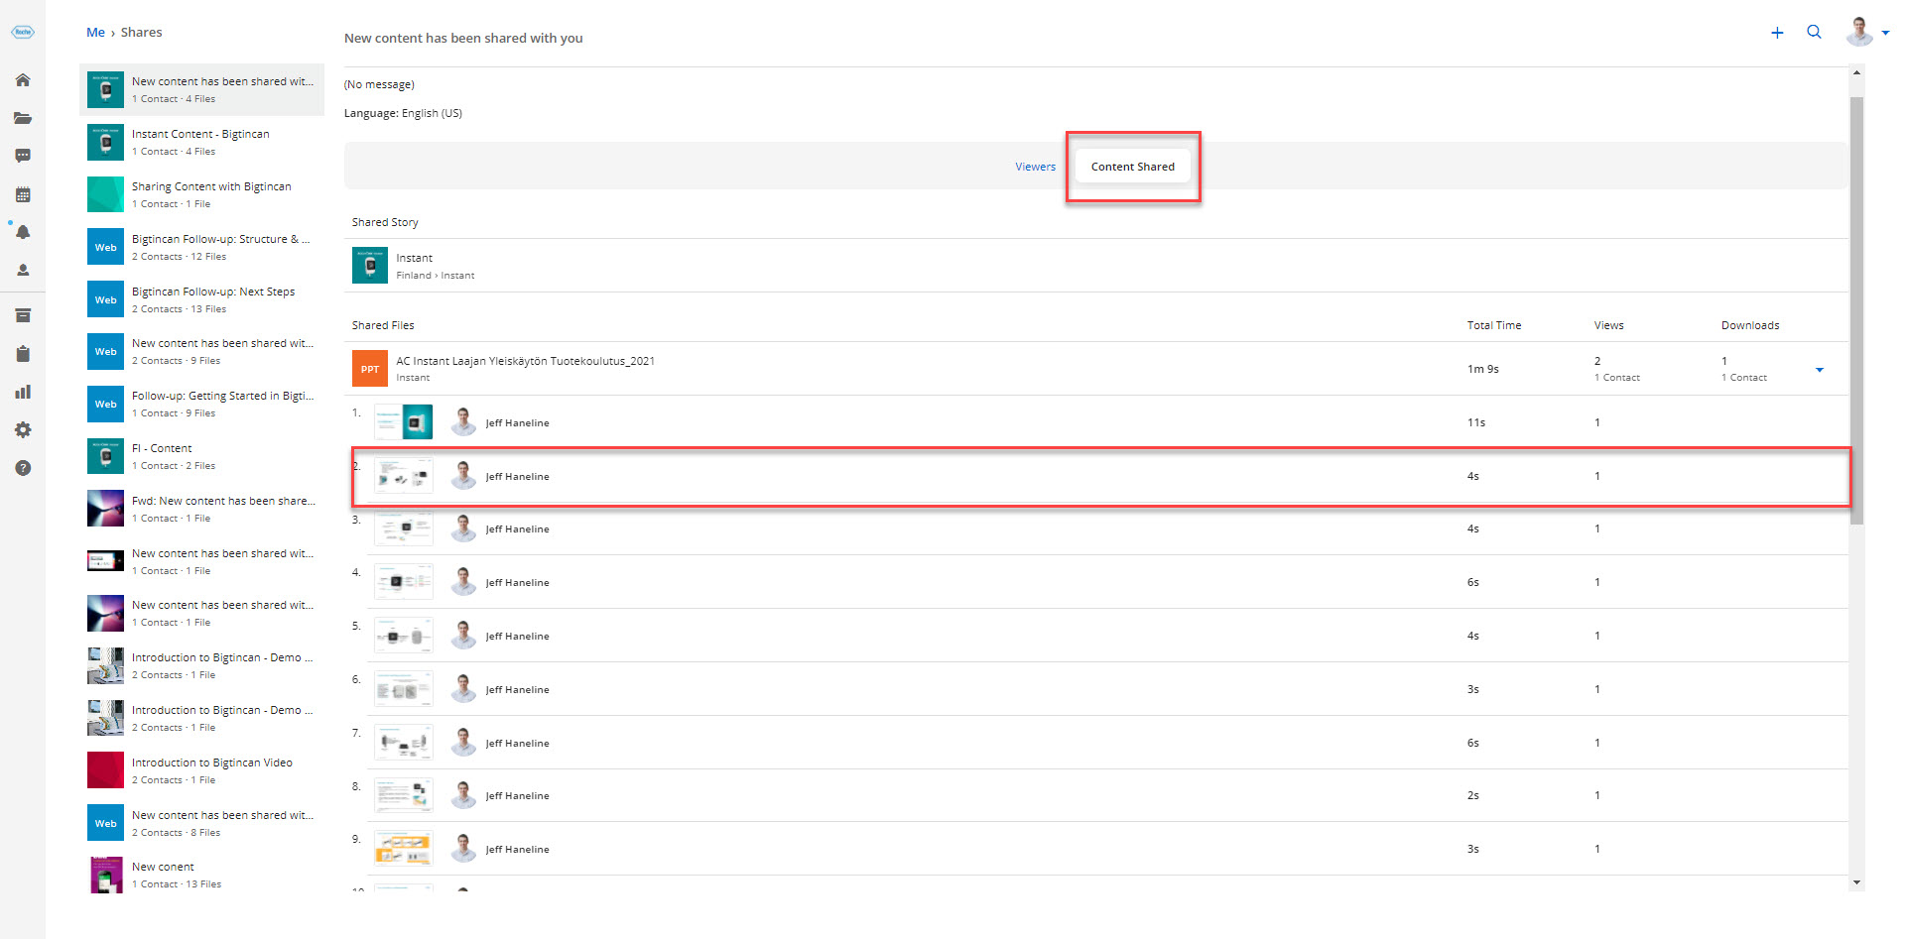The height and width of the screenshot is (939, 1905).
Task: Click the orange PPT file icon
Action: click(x=370, y=369)
